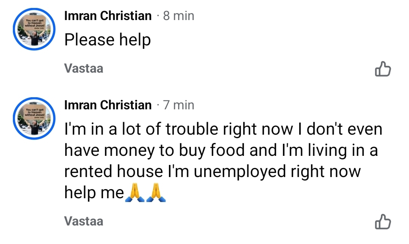Open Imran Christian's profile from first comment
409x244 pixels.
click(108, 16)
